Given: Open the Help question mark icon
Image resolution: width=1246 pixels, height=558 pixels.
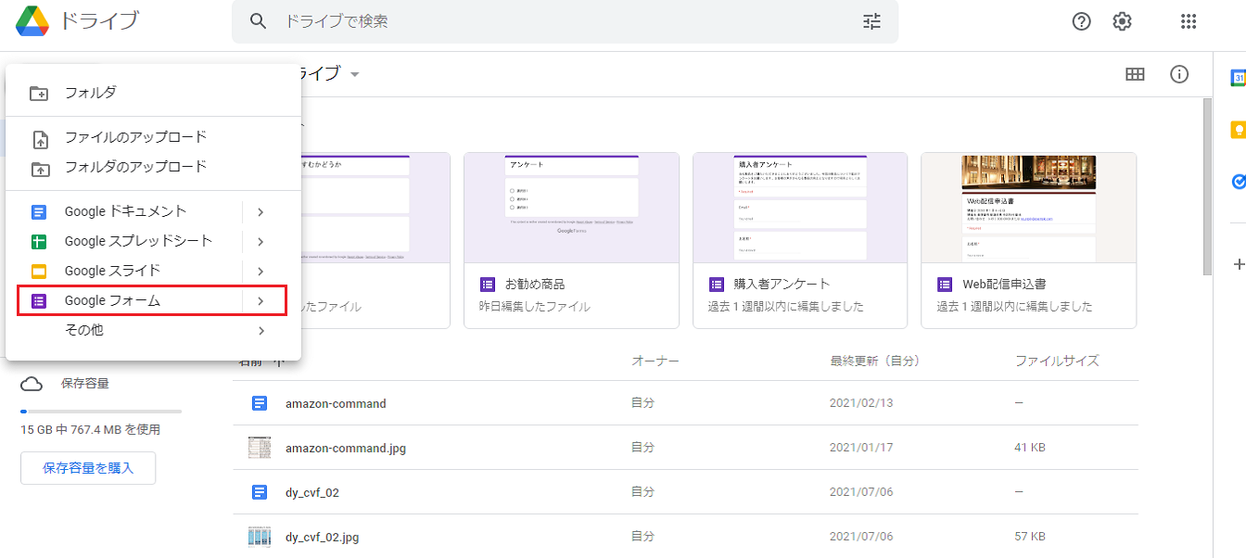Looking at the screenshot, I should 1081,21.
